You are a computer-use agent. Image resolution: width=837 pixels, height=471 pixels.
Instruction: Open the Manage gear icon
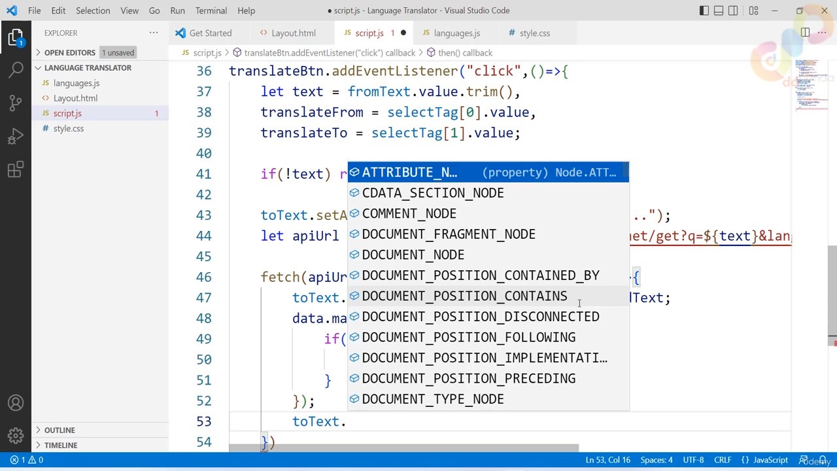pyautogui.click(x=16, y=434)
